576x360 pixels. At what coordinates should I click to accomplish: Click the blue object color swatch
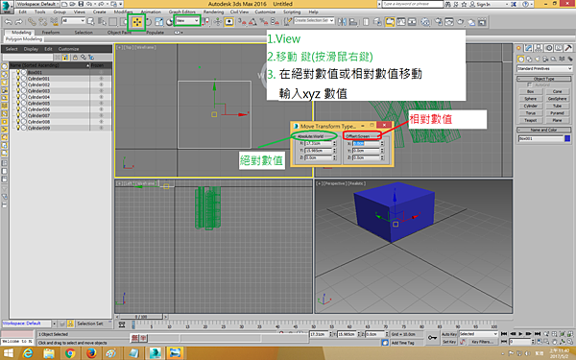(x=567, y=138)
